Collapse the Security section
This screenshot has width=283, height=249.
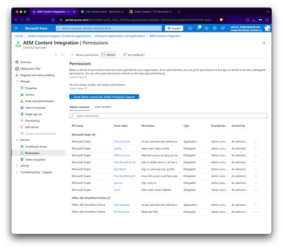[17, 140]
